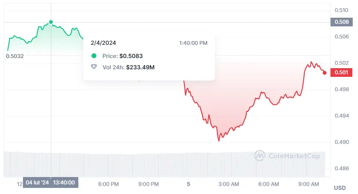
Task: Click the red current price end dot
Action: pyautogui.click(x=324, y=73)
